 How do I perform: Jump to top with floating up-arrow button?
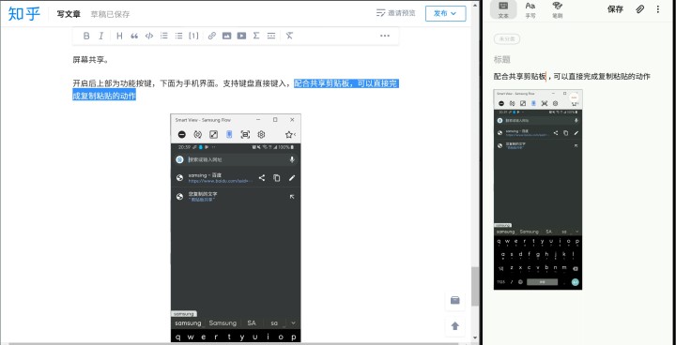tap(454, 326)
